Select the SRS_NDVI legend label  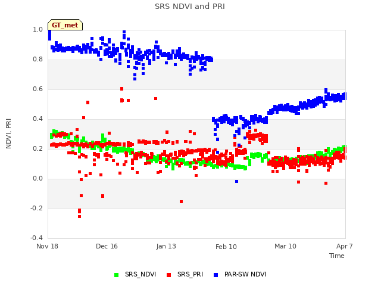point(140,274)
